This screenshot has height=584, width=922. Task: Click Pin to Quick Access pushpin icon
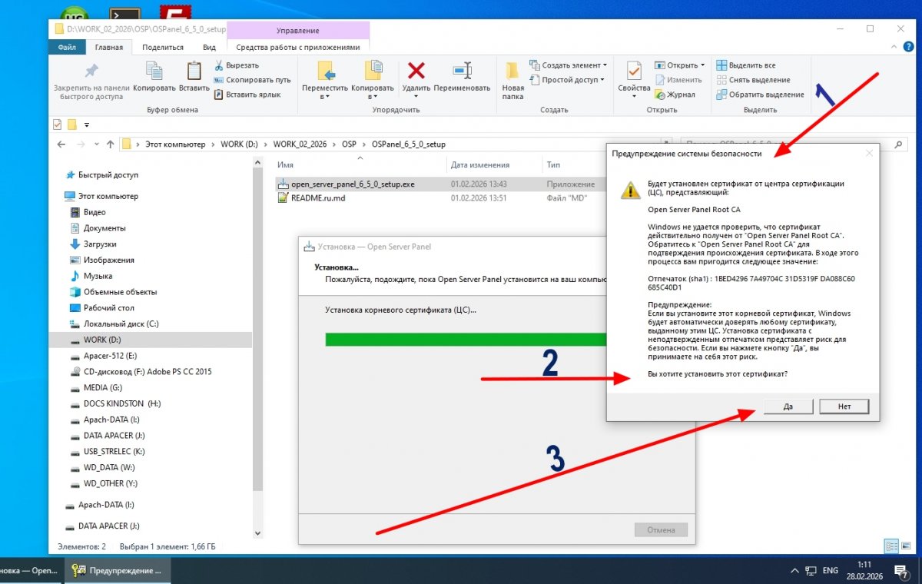[91, 71]
